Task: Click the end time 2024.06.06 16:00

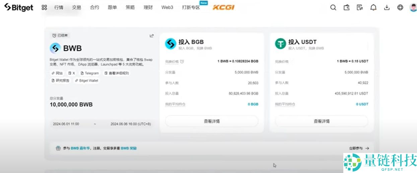Action: click(131, 124)
